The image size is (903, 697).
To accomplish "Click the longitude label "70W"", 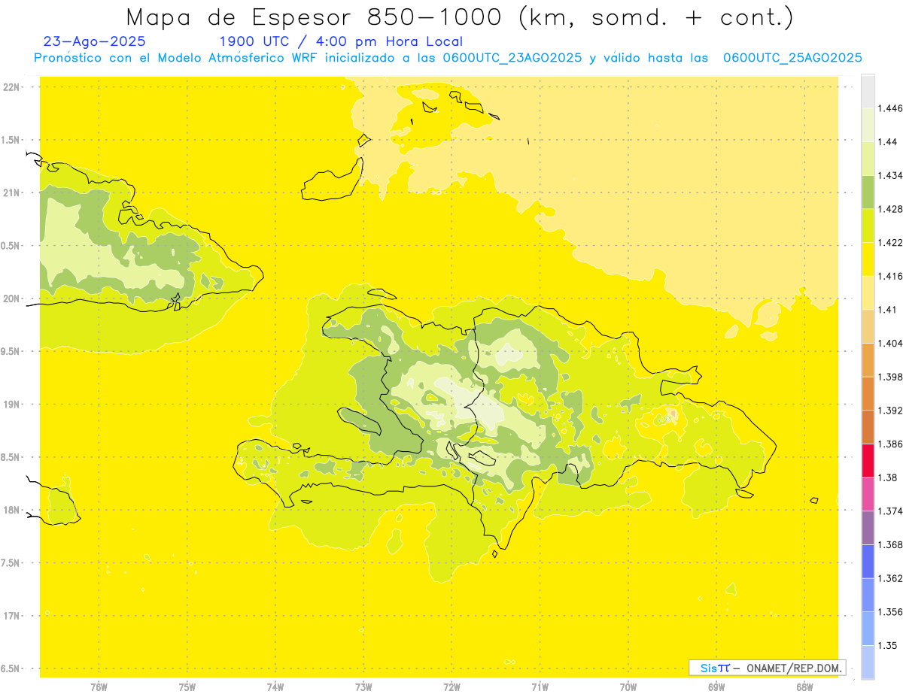I will click(628, 687).
